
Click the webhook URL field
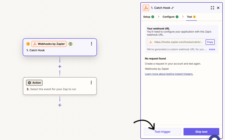click(x=182, y=42)
